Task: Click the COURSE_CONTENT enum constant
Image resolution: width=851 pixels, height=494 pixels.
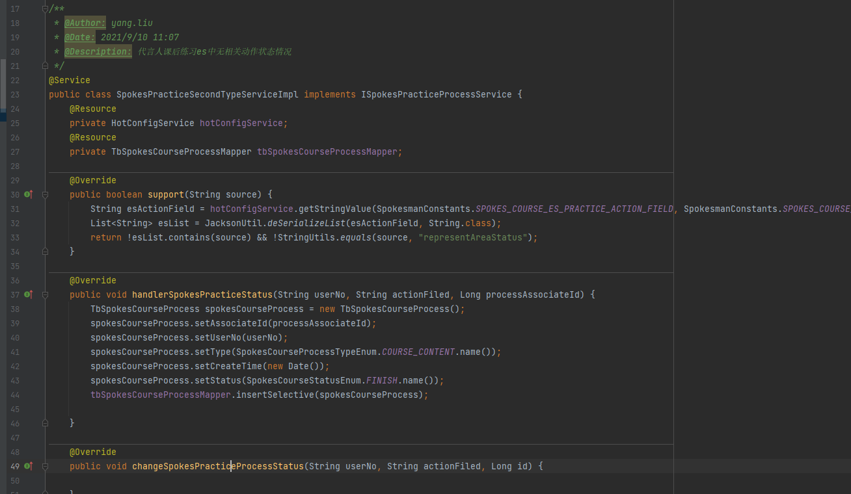Action: pyautogui.click(x=418, y=352)
